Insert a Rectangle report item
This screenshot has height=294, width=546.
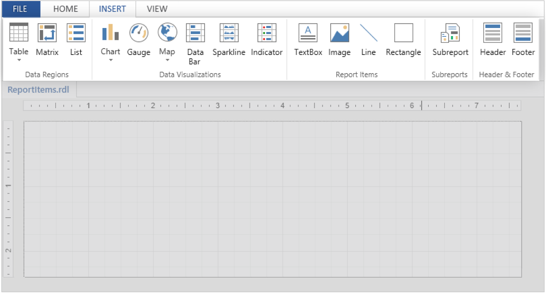(403, 39)
